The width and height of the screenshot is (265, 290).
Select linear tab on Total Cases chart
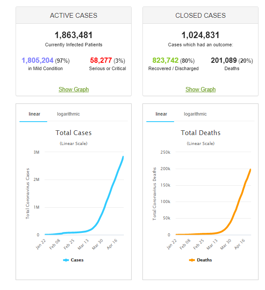click(x=35, y=114)
